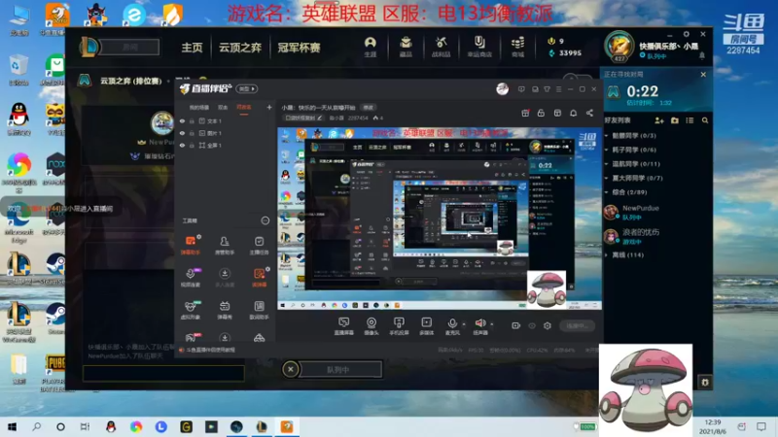Open 幸运商店 icon in League client
This screenshot has width=778, height=437.
pos(479,47)
